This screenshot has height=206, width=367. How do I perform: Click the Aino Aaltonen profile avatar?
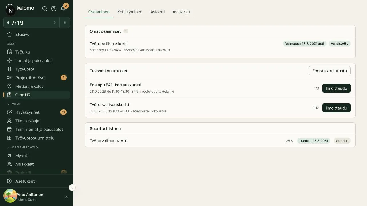10,196
